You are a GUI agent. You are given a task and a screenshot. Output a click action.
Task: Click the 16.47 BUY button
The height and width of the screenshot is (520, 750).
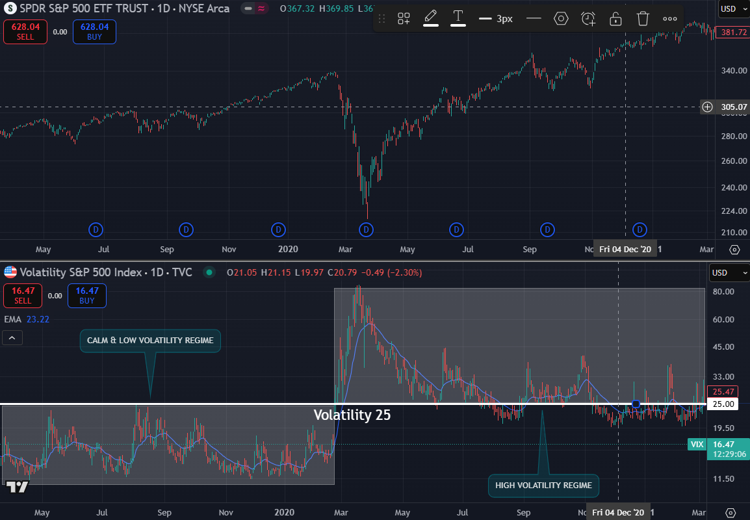(86, 296)
